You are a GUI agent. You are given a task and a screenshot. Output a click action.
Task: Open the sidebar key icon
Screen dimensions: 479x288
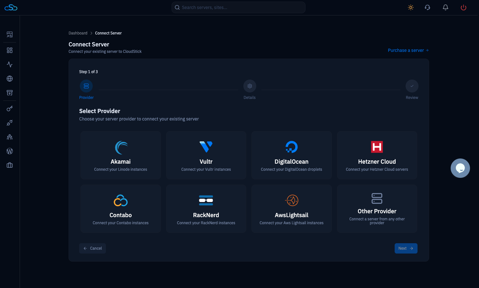(x=10, y=109)
